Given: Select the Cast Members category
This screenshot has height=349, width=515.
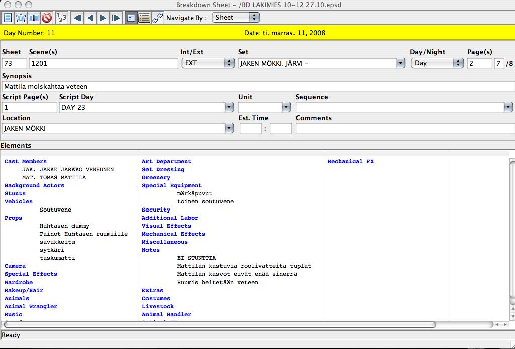Looking at the screenshot, I should [26, 161].
